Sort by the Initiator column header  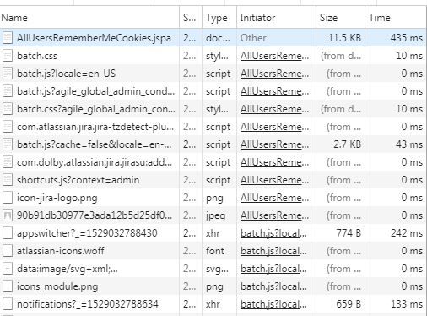point(276,18)
